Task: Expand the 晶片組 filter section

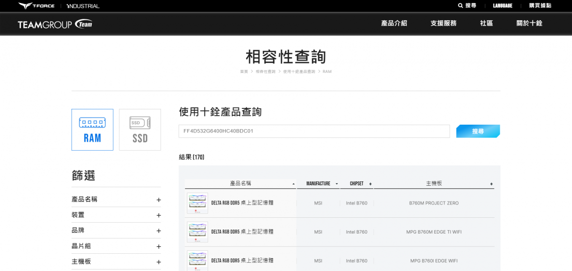Action: click(x=158, y=246)
